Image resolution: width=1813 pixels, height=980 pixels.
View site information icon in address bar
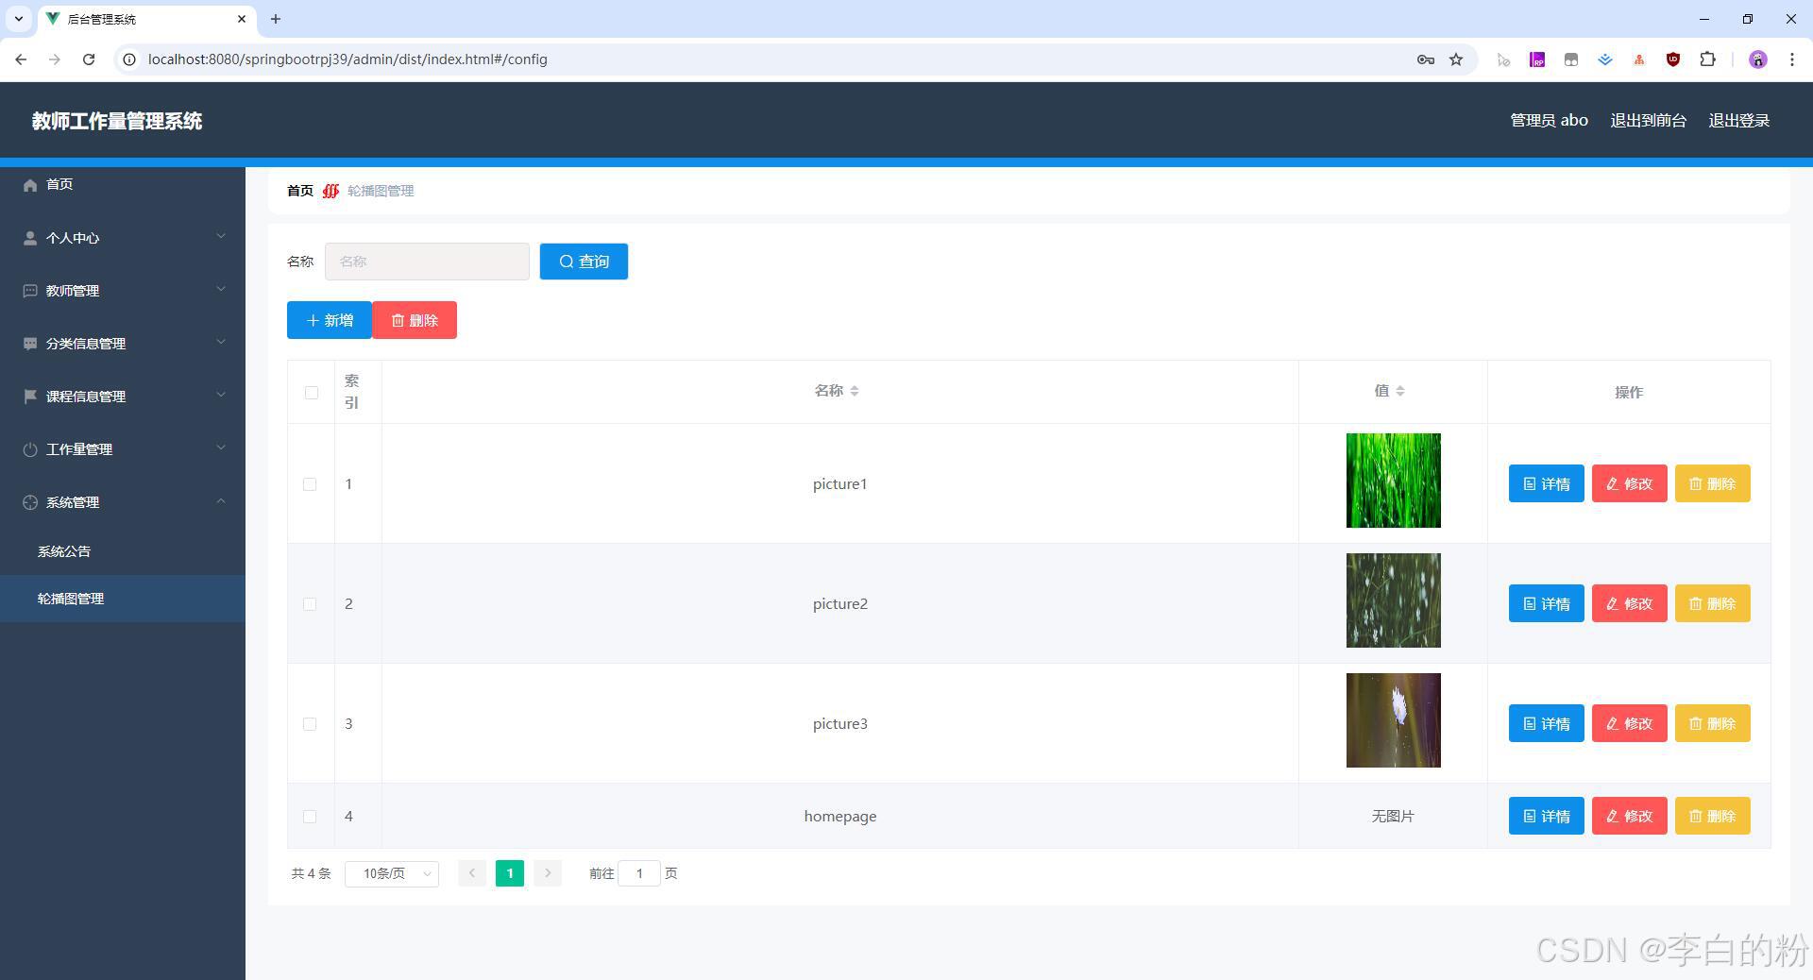[130, 59]
